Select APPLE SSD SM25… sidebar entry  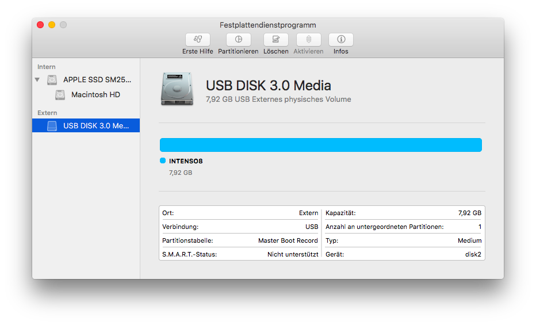97,80
